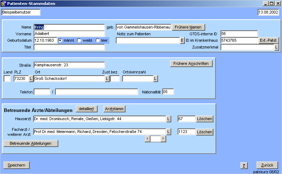The height and width of the screenshot is (174, 282).
Task: Open the Ort lookup L button
Action: 107,78
